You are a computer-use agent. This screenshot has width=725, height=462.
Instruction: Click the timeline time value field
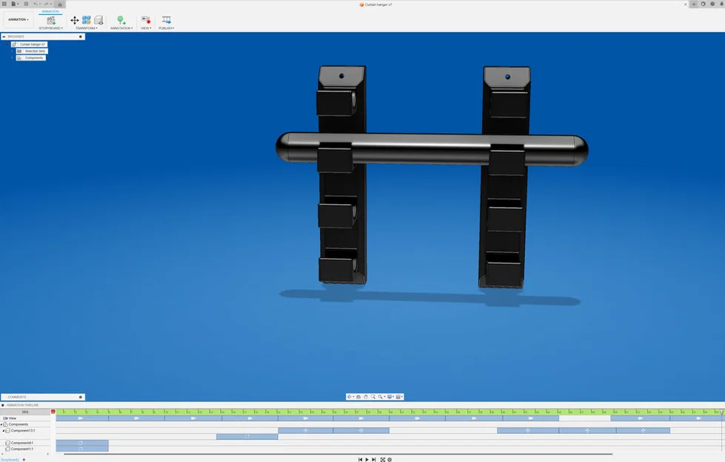25,412
